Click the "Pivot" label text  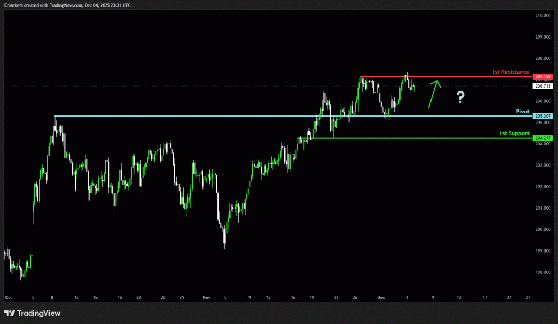click(523, 111)
